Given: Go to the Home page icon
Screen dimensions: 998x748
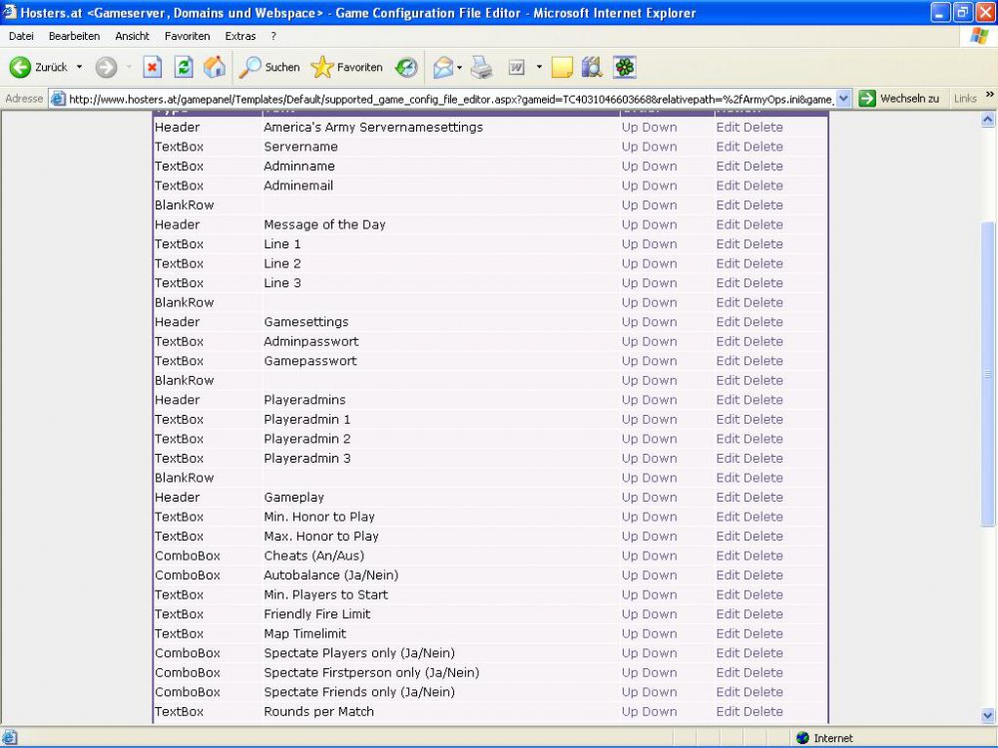Looking at the screenshot, I should (x=214, y=67).
